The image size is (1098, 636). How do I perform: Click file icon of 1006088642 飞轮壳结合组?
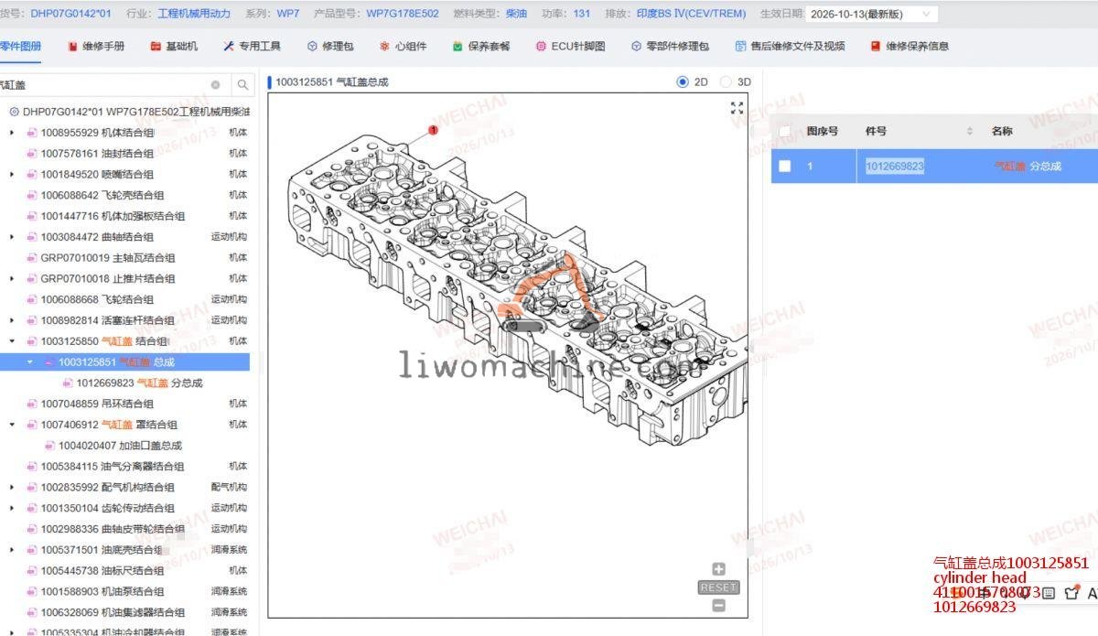pos(31,195)
